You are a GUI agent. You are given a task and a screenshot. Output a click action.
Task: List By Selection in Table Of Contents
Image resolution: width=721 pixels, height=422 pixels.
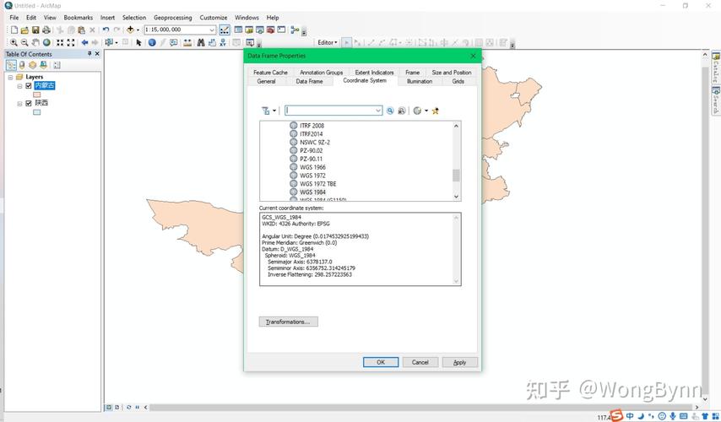click(x=44, y=65)
